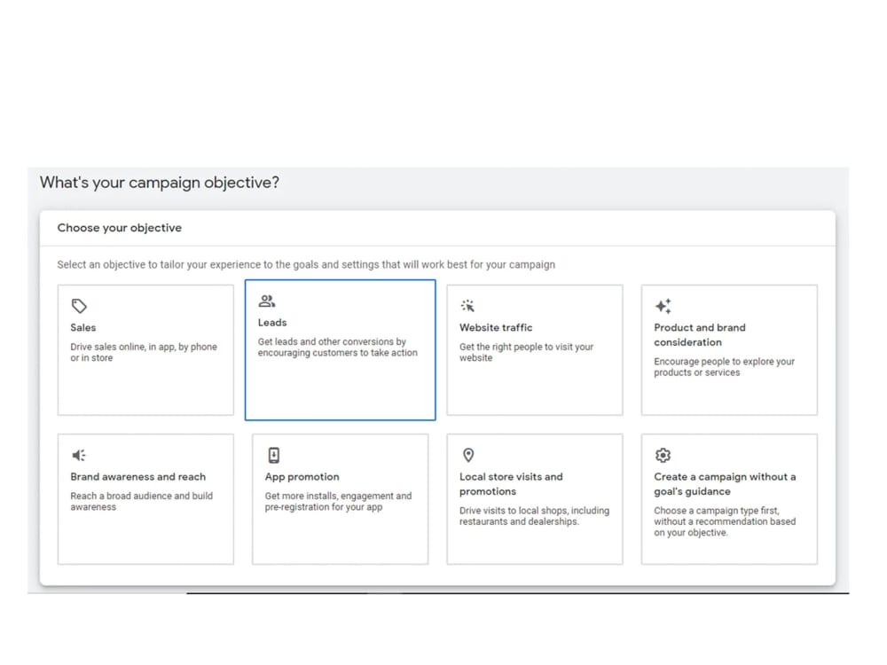The width and height of the screenshot is (887, 665).
Task: Choose the Leads objective card
Action: tap(340, 350)
